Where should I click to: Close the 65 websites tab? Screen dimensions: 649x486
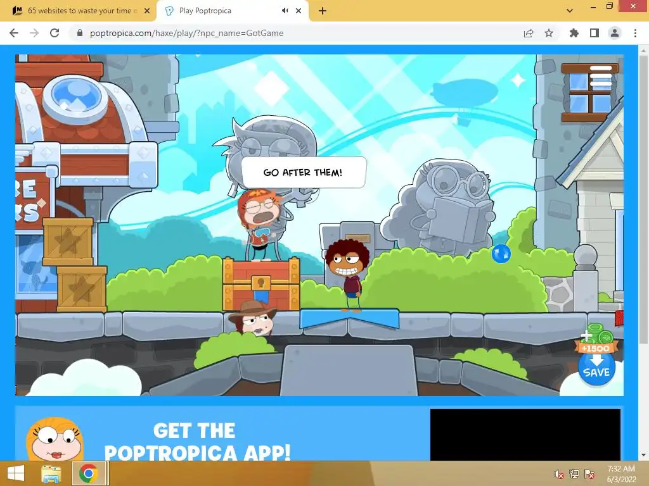[147, 11]
